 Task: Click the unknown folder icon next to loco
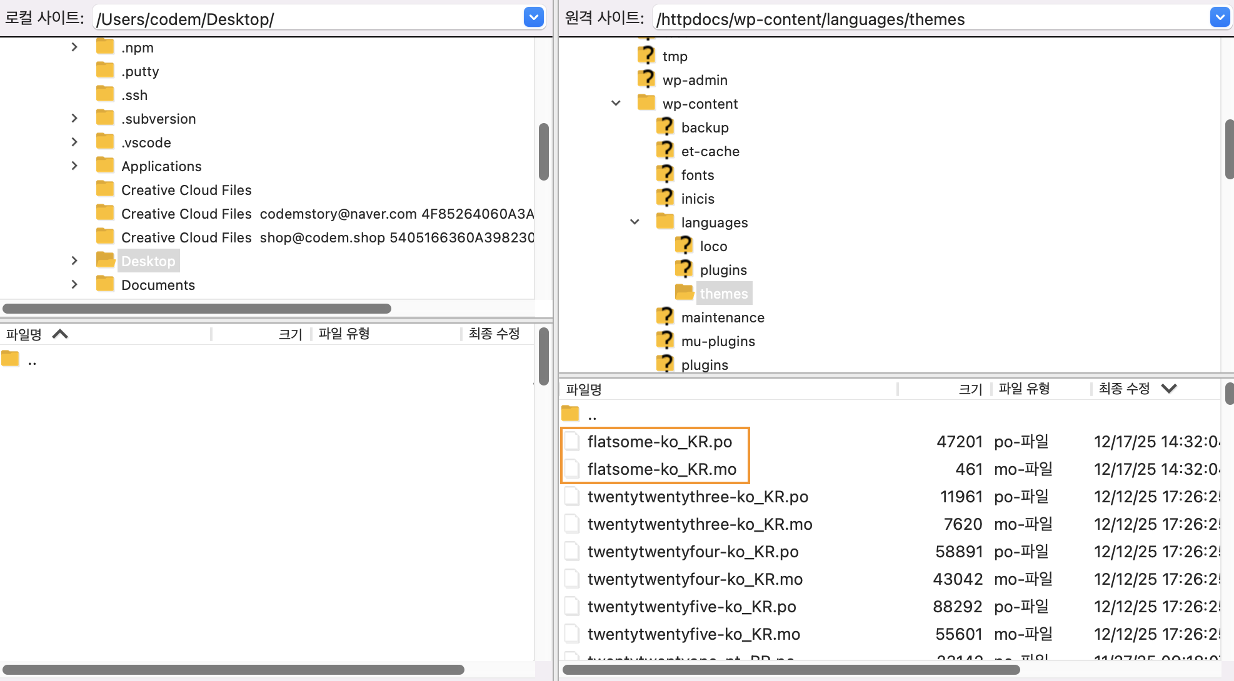684,246
